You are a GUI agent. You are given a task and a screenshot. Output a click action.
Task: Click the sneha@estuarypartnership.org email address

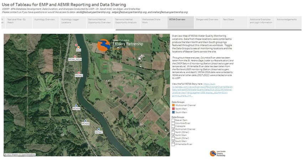(170, 12)
